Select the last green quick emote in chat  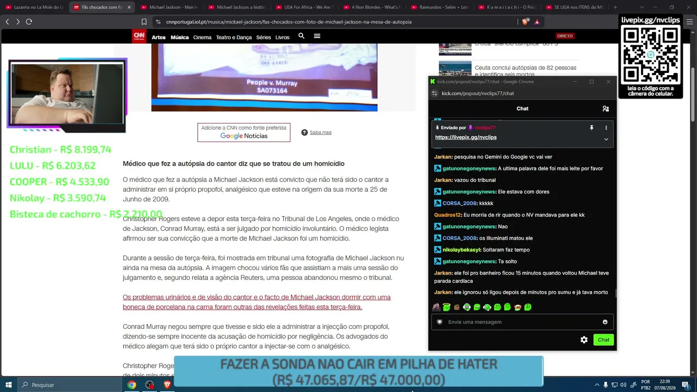528,307
